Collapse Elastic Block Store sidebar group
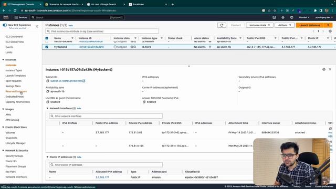The height and width of the screenshot is (189, 336). point(3,127)
